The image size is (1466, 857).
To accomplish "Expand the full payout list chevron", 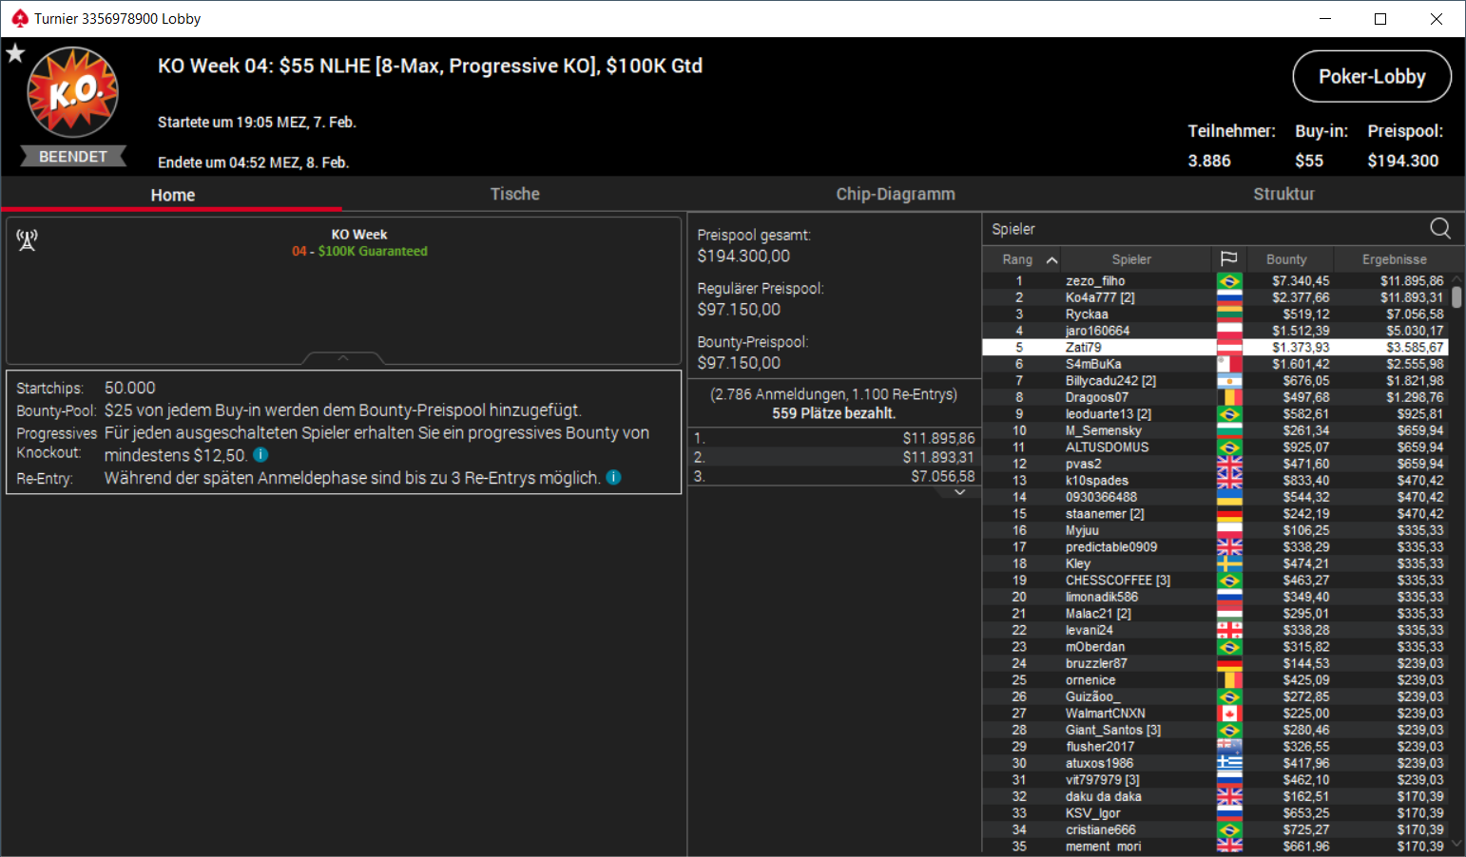I will (x=960, y=492).
